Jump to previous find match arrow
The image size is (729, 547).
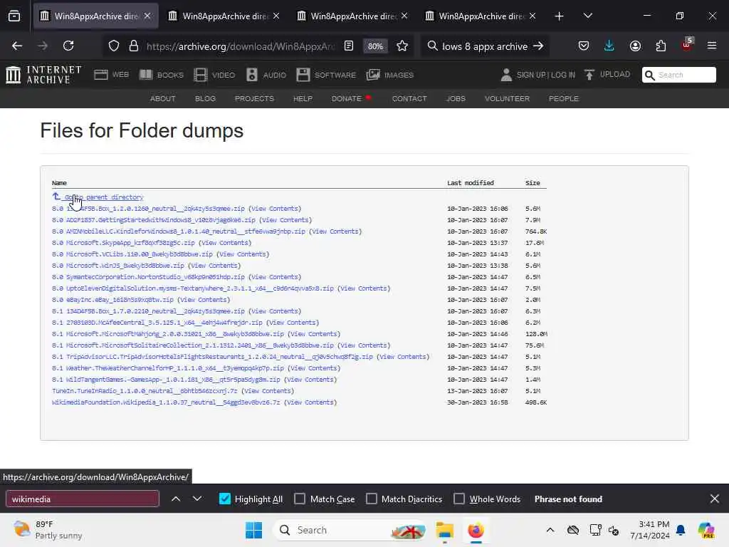pyautogui.click(x=176, y=499)
